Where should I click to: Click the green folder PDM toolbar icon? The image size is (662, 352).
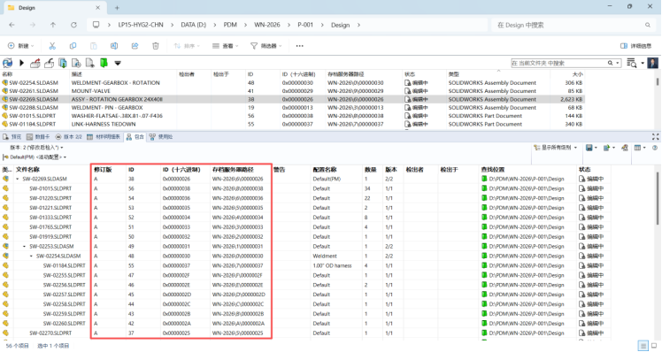click(x=104, y=63)
